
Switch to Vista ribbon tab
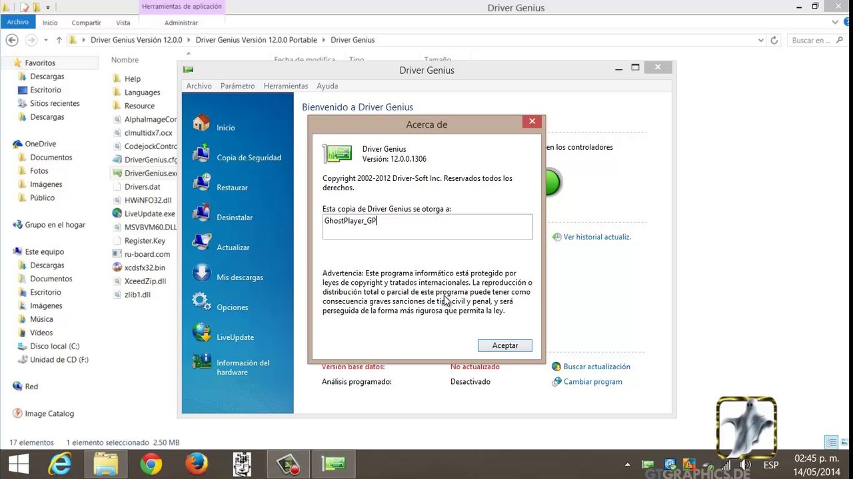[x=123, y=23]
